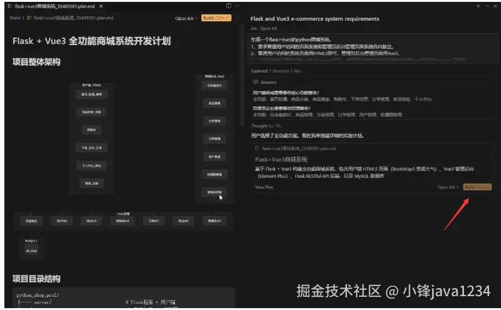The height and width of the screenshot is (310, 501).
Task: Click the Answers speech bubble icon
Action: [256, 82]
